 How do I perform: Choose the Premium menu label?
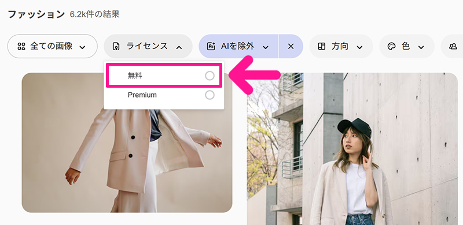pos(142,95)
